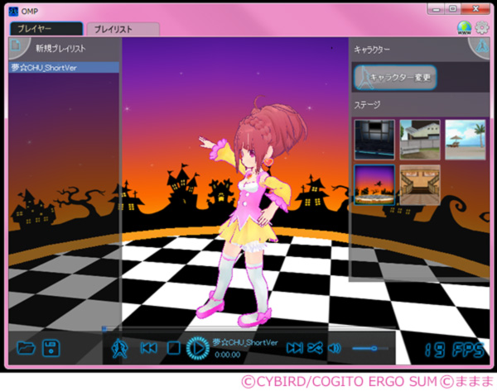Click the キャラクター変更 button
This screenshot has height=391, width=497.
click(x=393, y=78)
